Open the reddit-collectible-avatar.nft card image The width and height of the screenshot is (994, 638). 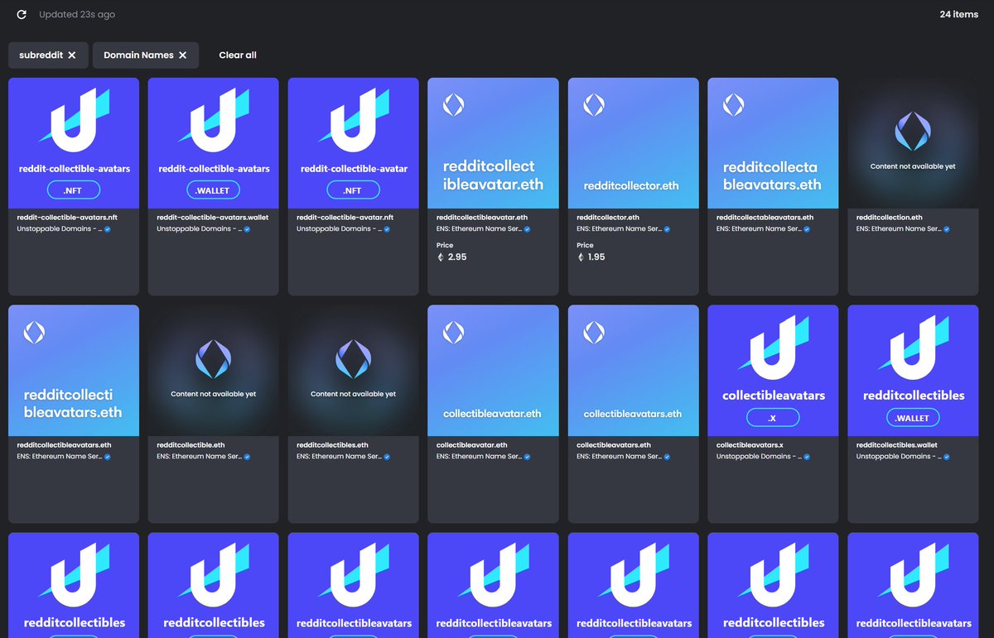[354, 143]
